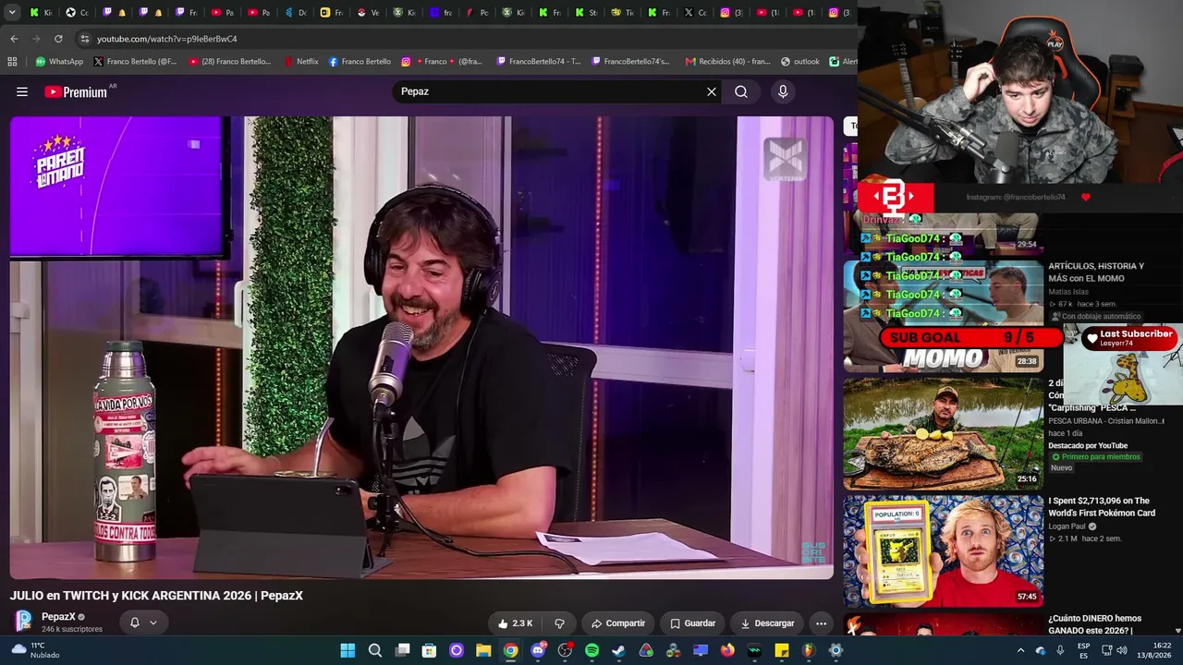The height and width of the screenshot is (665, 1183).
Task: Open "I Spent $2,713,096" video title
Action: [x=1100, y=506]
